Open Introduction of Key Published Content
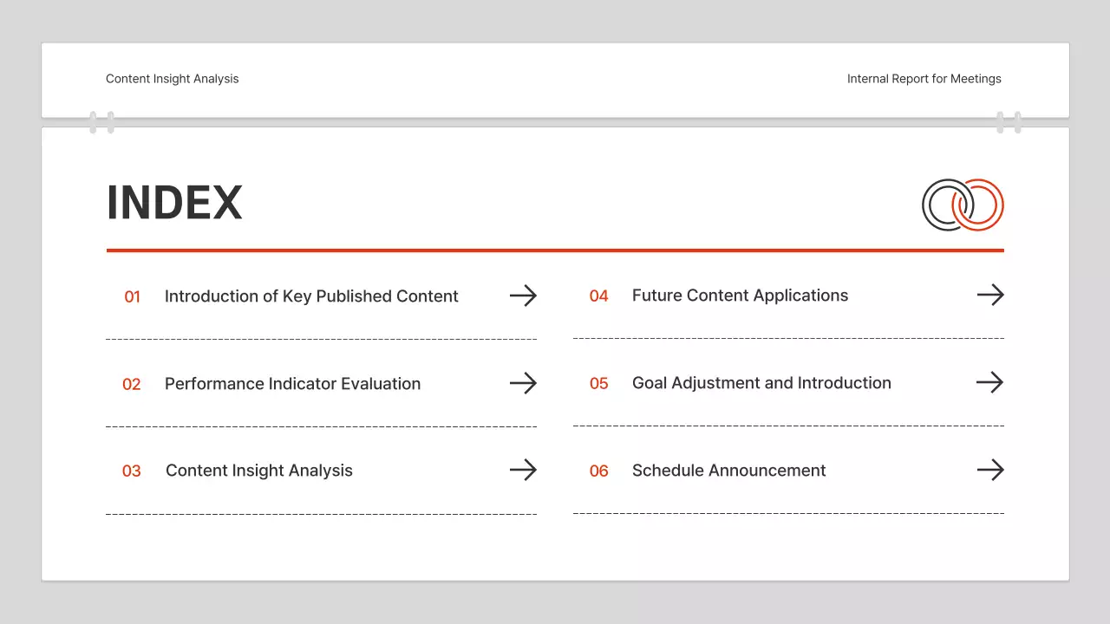Viewport: 1110px width, 624px height. 311,296
